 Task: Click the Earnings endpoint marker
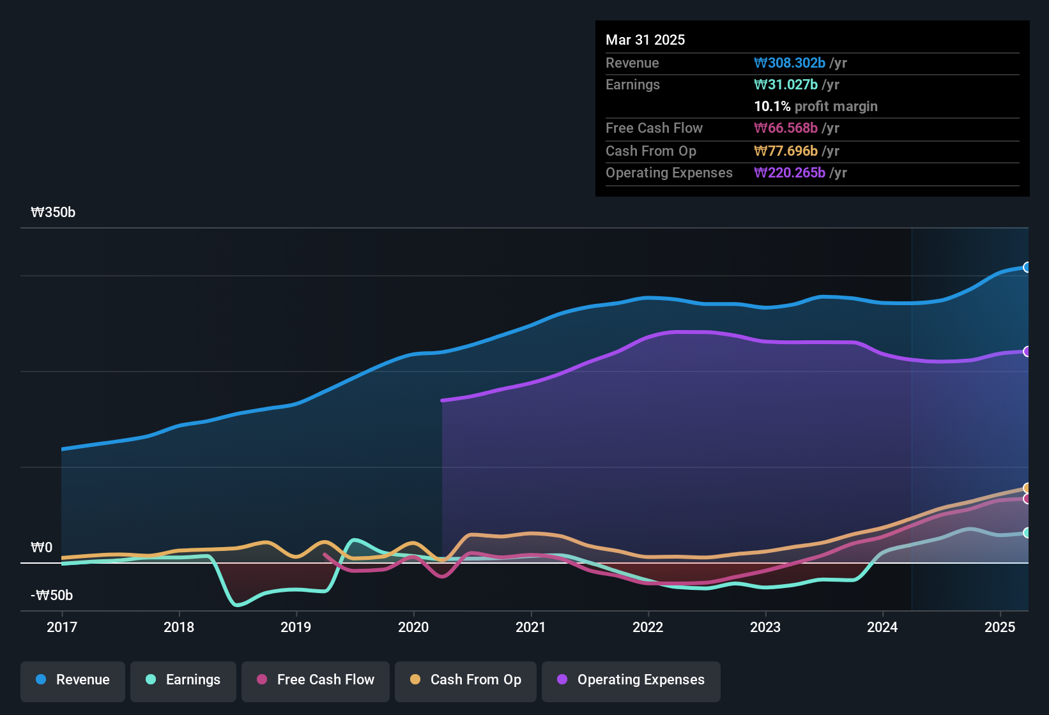click(1027, 533)
